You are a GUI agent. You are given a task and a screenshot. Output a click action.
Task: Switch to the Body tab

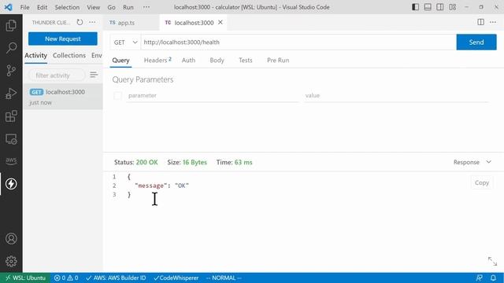point(217,60)
